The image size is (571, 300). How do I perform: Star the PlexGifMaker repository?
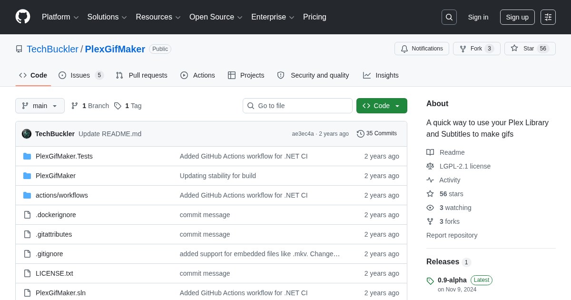(x=530, y=49)
